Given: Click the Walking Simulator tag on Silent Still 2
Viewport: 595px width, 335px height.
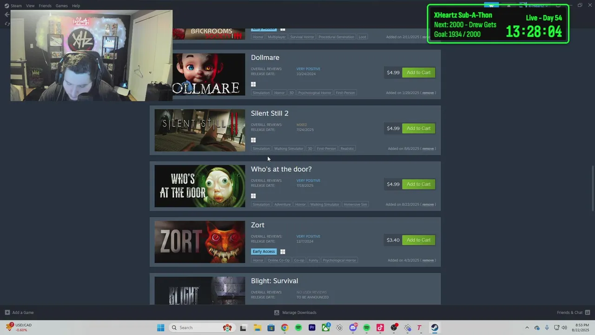Looking at the screenshot, I should pyautogui.click(x=288, y=148).
